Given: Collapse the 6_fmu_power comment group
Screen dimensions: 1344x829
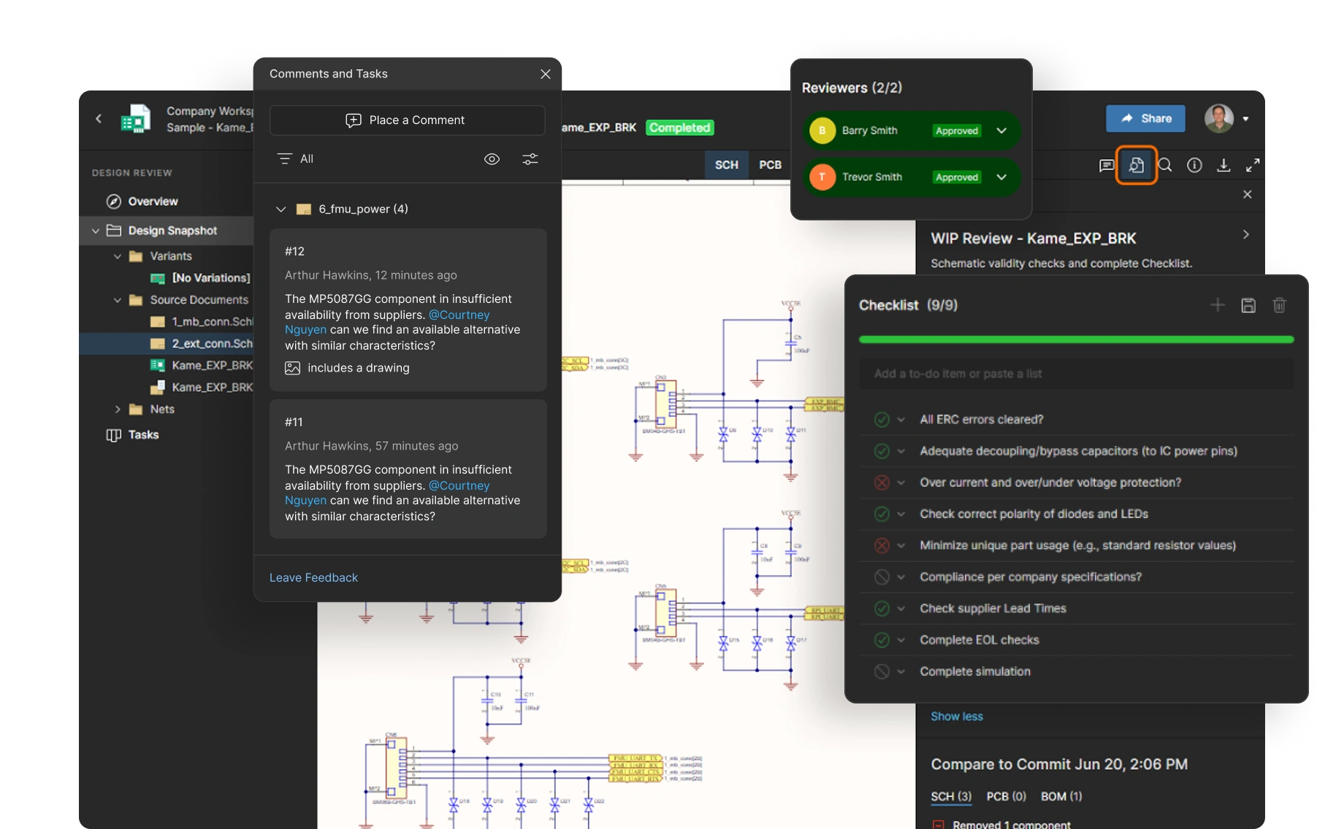Looking at the screenshot, I should [280, 209].
